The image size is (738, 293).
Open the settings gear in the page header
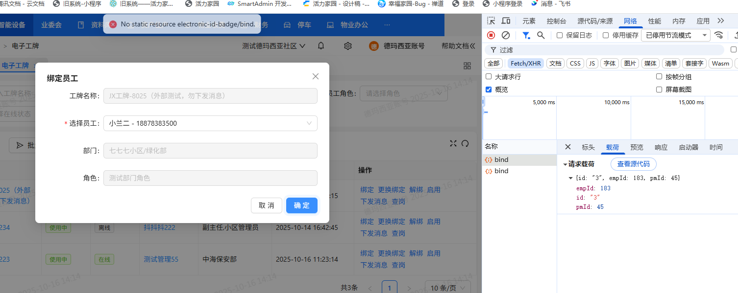tap(348, 46)
